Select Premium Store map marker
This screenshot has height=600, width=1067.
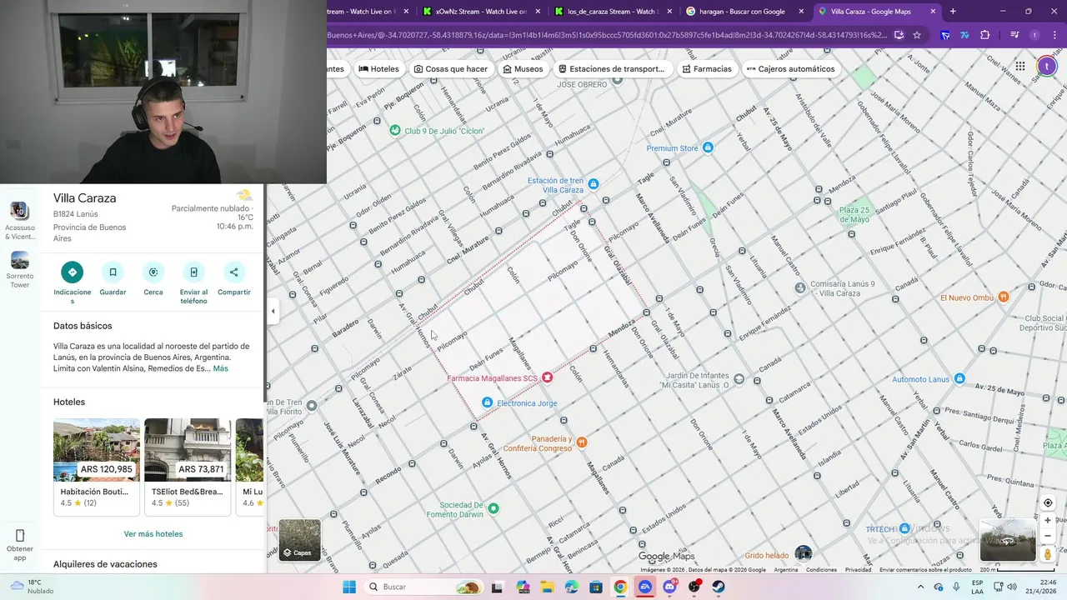coord(708,148)
